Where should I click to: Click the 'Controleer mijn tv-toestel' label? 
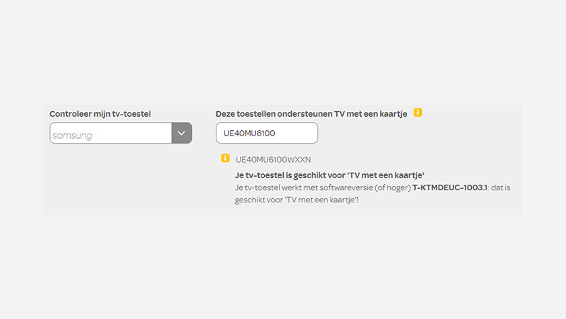(100, 114)
